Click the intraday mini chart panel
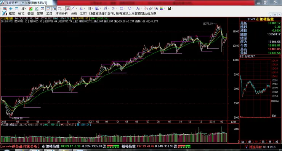Image resolution: width=282 pixels, height=151 pixels. click(255, 89)
